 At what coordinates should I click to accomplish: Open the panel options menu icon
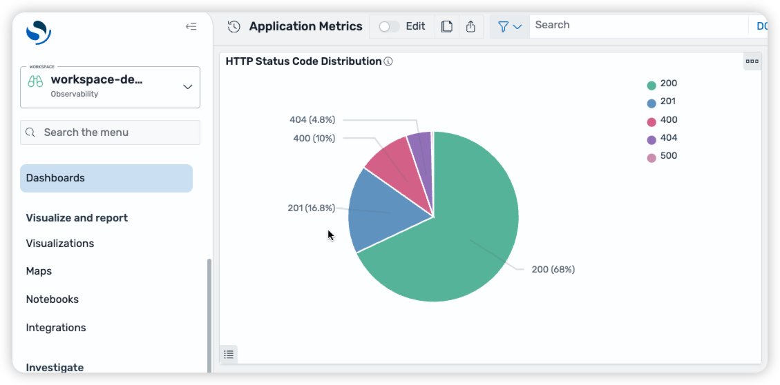[752, 61]
